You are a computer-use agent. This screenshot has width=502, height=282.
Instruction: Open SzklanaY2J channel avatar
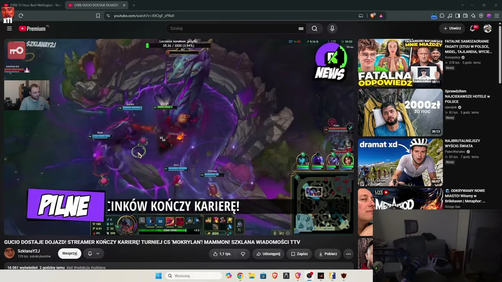(9, 253)
